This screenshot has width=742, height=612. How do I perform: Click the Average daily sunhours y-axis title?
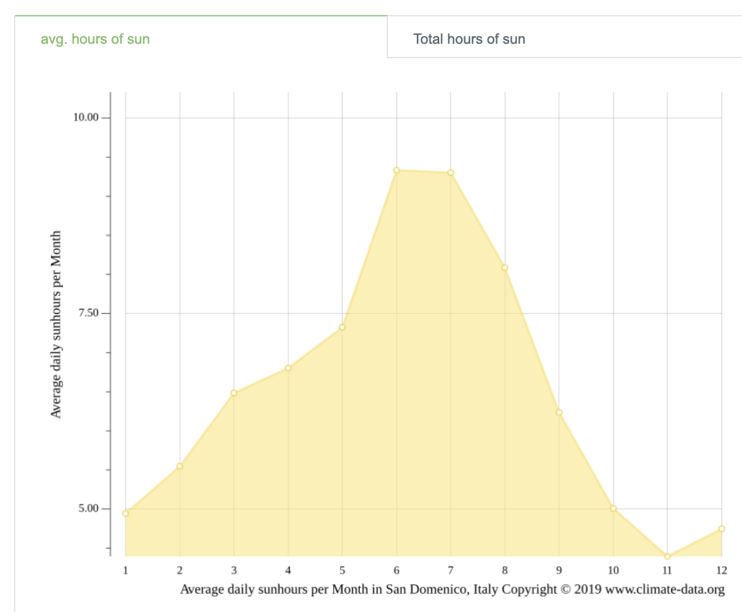pyautogui.click(x=56, y=324)
